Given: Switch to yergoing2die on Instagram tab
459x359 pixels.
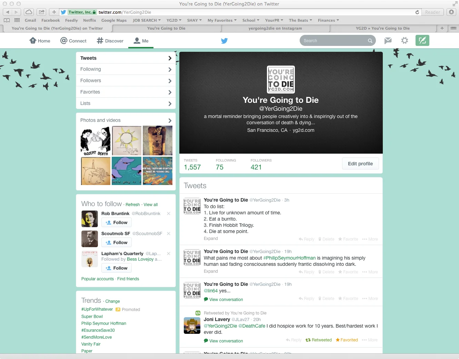Looking at the screenshot, I should pyautogui.click(x=275, y=28).
